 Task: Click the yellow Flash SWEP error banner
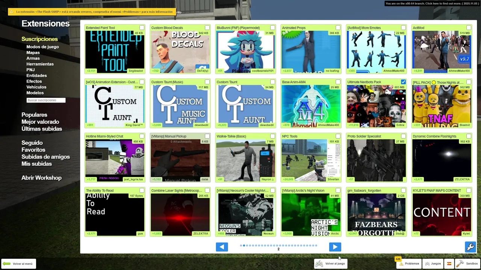click(x=92, y=12)
